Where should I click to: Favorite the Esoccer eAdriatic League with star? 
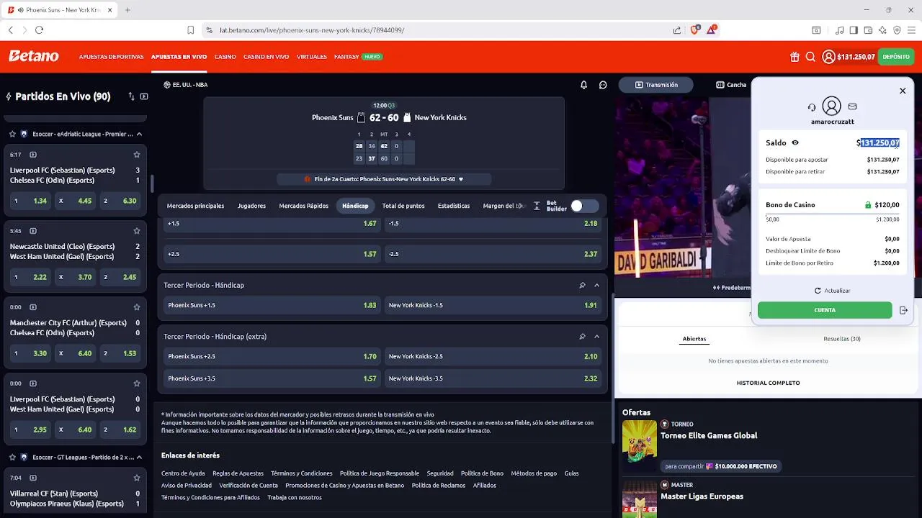(12, 134)
